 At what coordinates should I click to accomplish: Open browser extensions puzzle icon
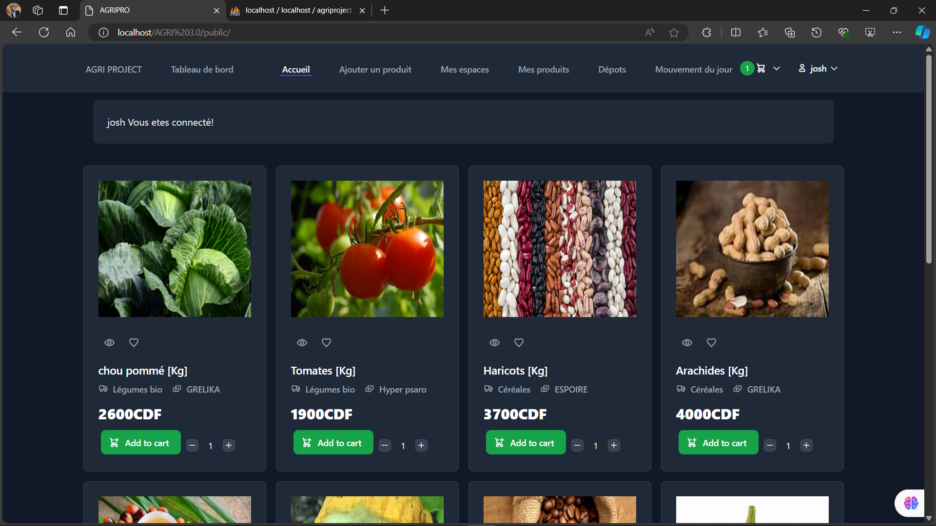pyautogui.click(x=706, y=33)
